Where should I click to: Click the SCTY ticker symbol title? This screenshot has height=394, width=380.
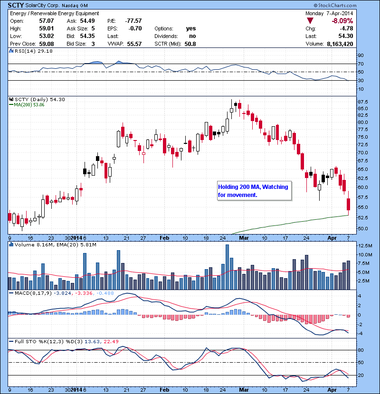tap(16, 5)
